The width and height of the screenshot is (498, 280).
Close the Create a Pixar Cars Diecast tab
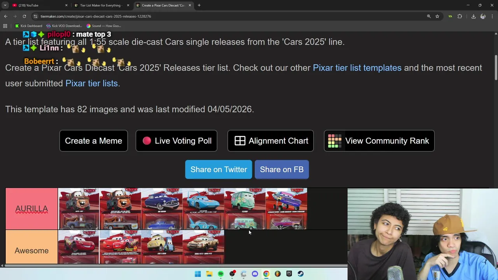click(190, 5)
